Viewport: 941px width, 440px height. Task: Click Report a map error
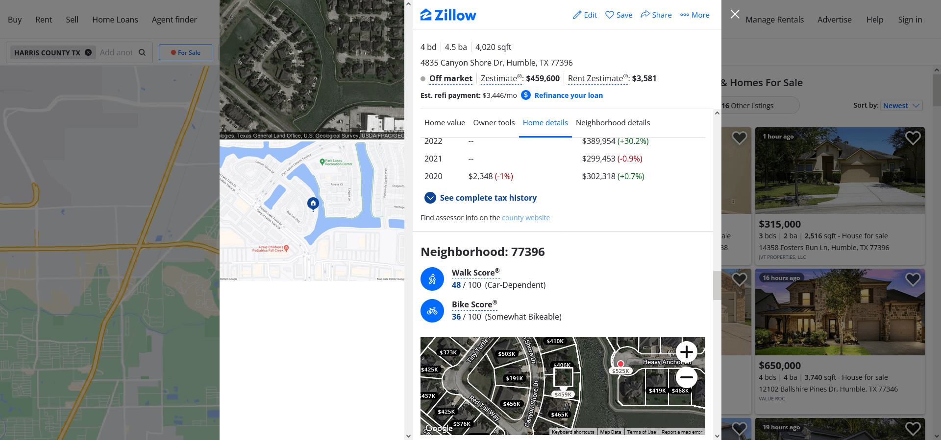tap(682, 432)
